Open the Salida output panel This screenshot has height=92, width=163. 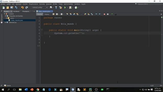point(7,86)
